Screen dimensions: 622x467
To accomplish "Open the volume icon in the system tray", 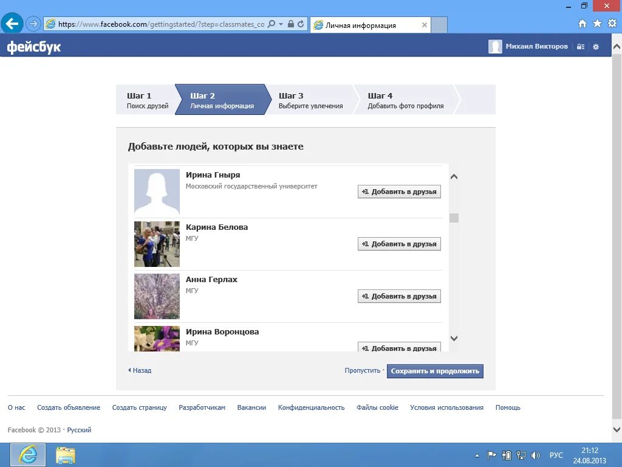I will click(x=536, y=455).
